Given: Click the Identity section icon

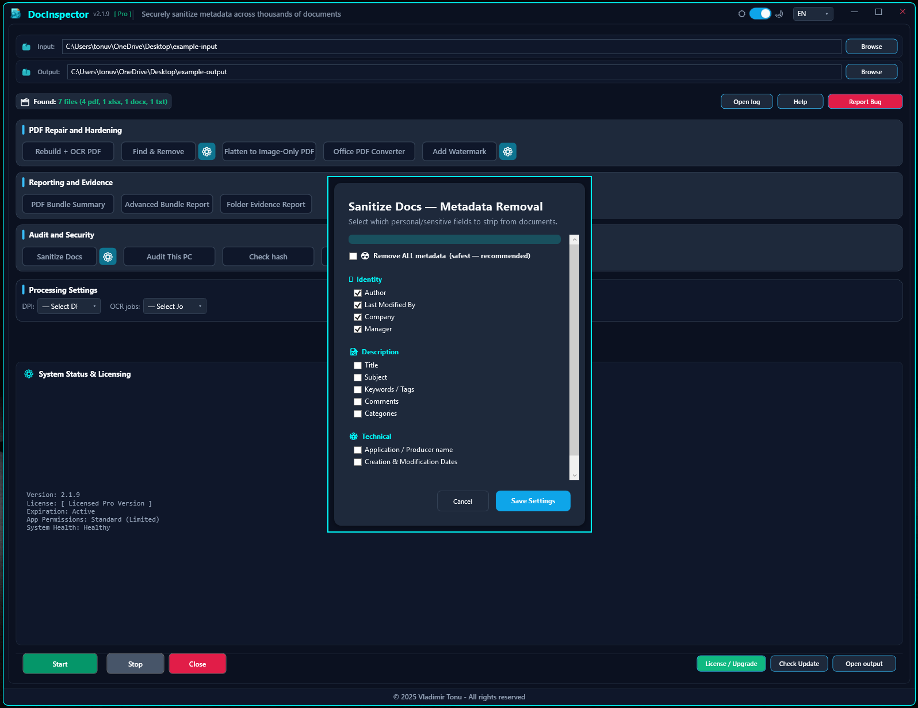Looking at the screenshot, I should pos(351,280).
